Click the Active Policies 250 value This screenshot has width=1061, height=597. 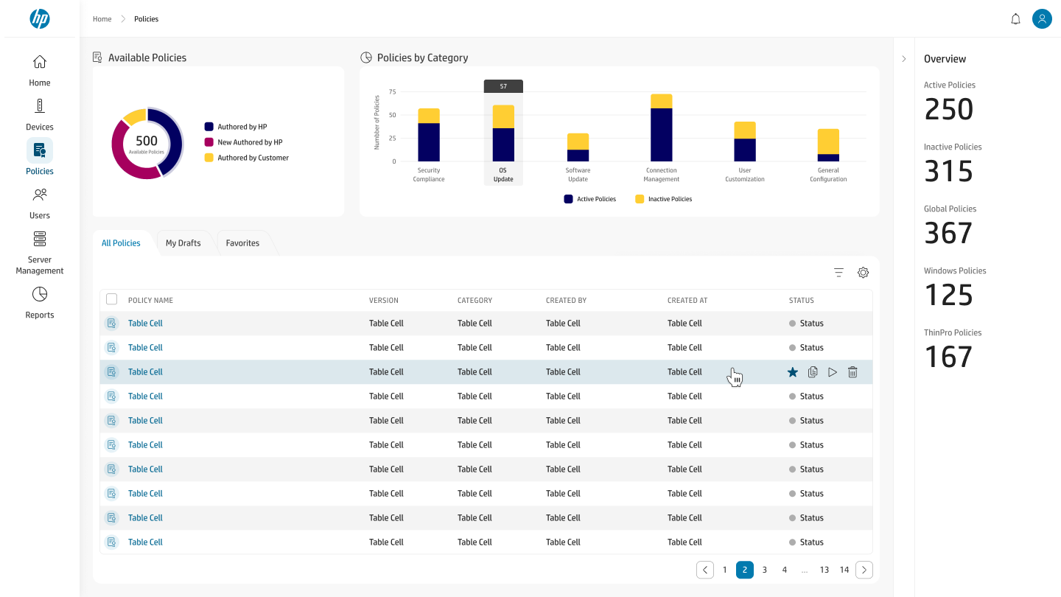click(949, 109)
